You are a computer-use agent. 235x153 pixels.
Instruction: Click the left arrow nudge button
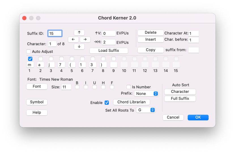[73, 40]
